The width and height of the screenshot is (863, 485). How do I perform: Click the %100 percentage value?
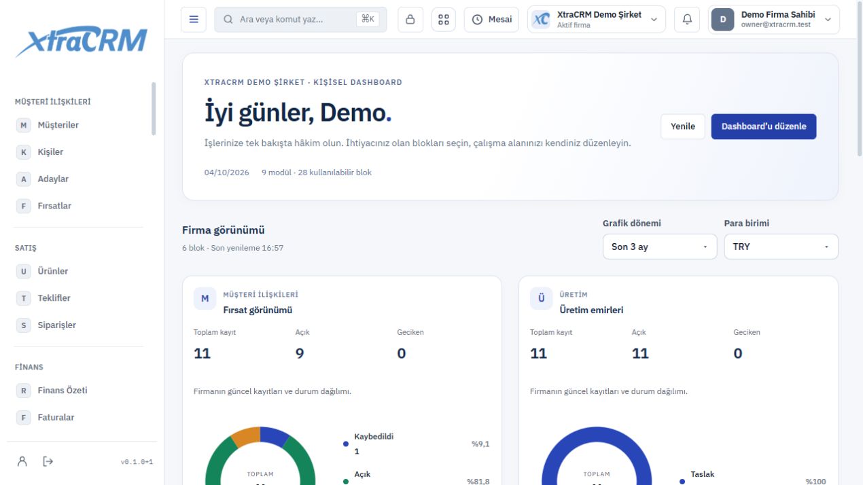[x=816, y=482]
